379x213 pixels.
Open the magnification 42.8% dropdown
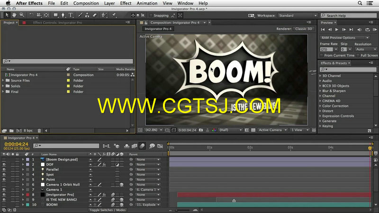click(x=153, y=130)
